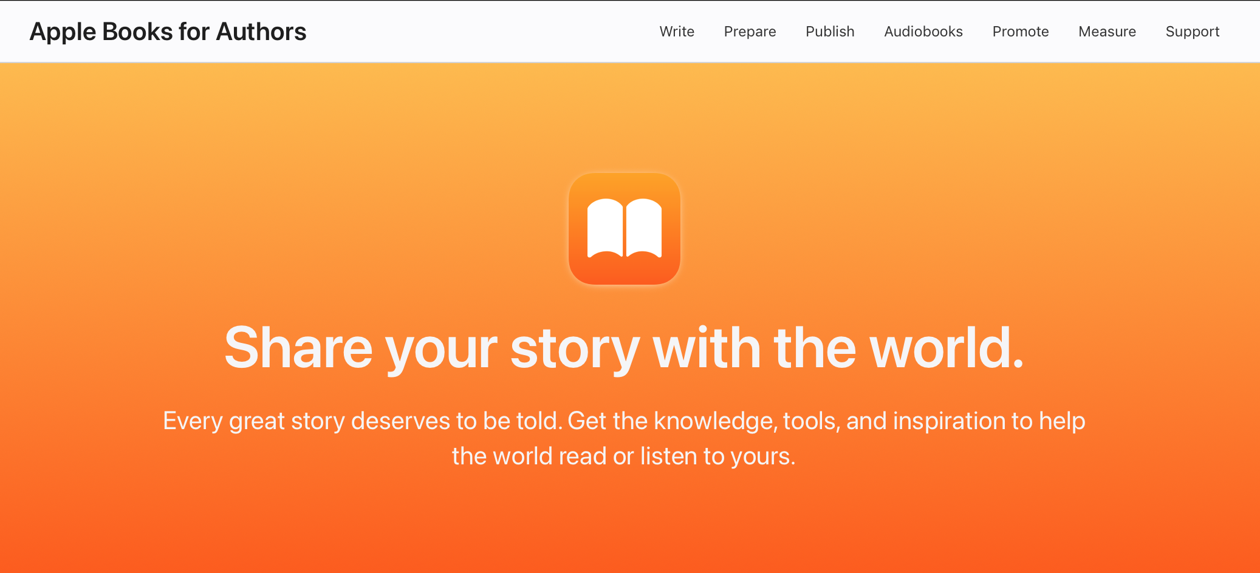The height and width of the screenshot is (573, 1260).
Task: Click the 'Every great story deserves to be told' paragraph
Action: pyautogui.click(x=625, y=438)
